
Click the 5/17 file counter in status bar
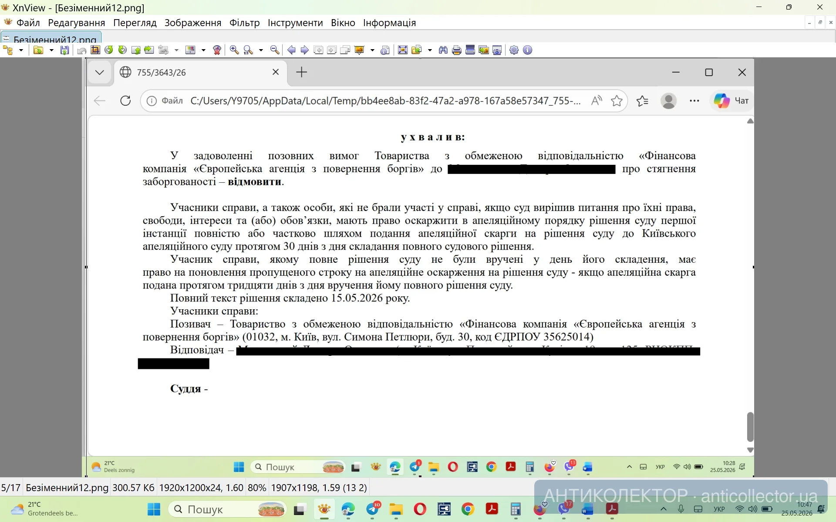[x=11, y=488]
